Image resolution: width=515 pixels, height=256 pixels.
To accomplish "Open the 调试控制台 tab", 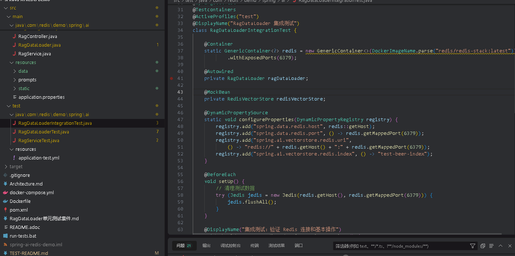I will pyautogui.click(x=230, y=246).
